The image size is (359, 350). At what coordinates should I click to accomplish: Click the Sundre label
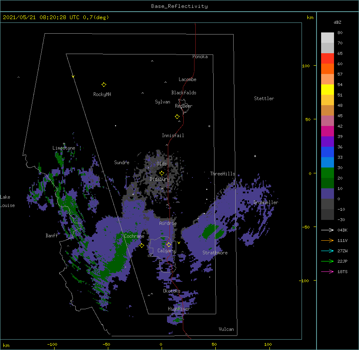122,163
